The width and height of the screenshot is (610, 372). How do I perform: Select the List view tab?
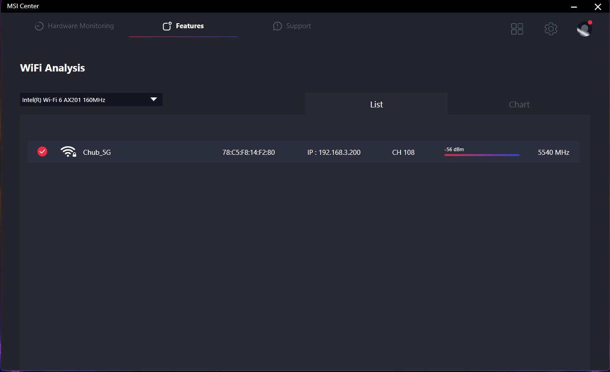tap(376, 104)
